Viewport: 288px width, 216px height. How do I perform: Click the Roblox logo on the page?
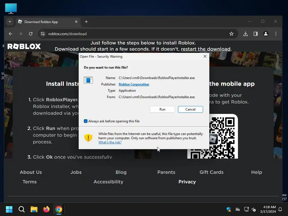pos(24,46)
